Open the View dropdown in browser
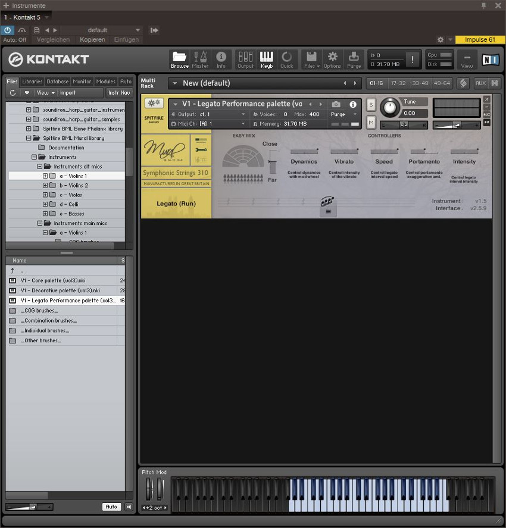The width and height of the screenshot is (506, 528). (x=45, y=93)
